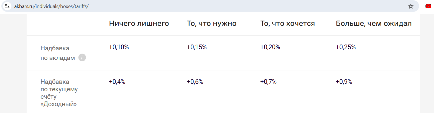434x113 pixels.
Task: Click the +0,25% deposit bonus value
Action: pos(346,47)
